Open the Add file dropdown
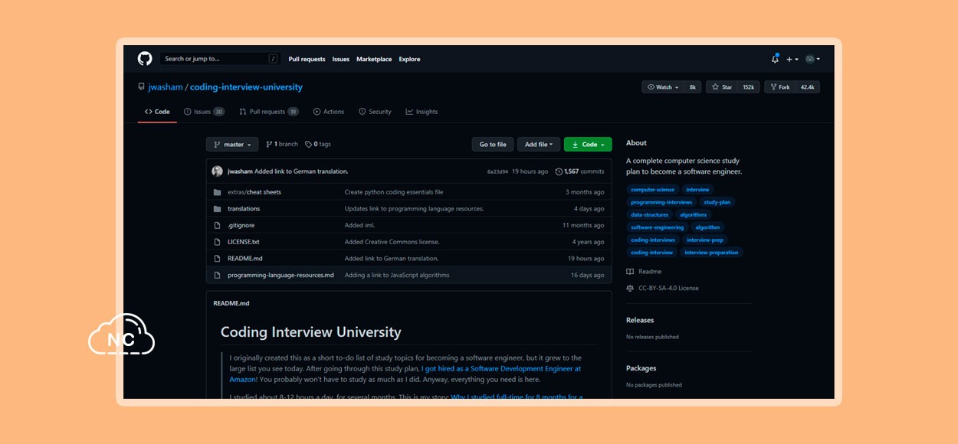958x444 pixels. tap(538, 145)
